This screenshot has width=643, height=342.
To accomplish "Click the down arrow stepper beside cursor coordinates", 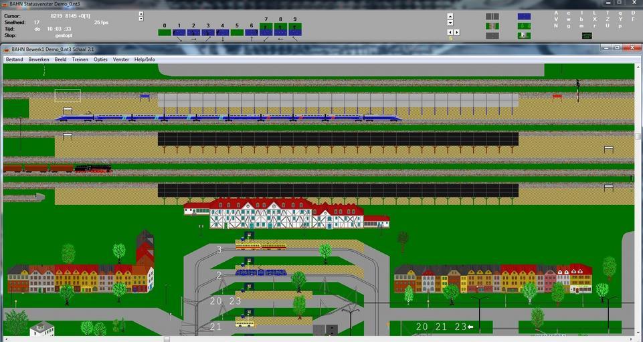I will point(141,19).
